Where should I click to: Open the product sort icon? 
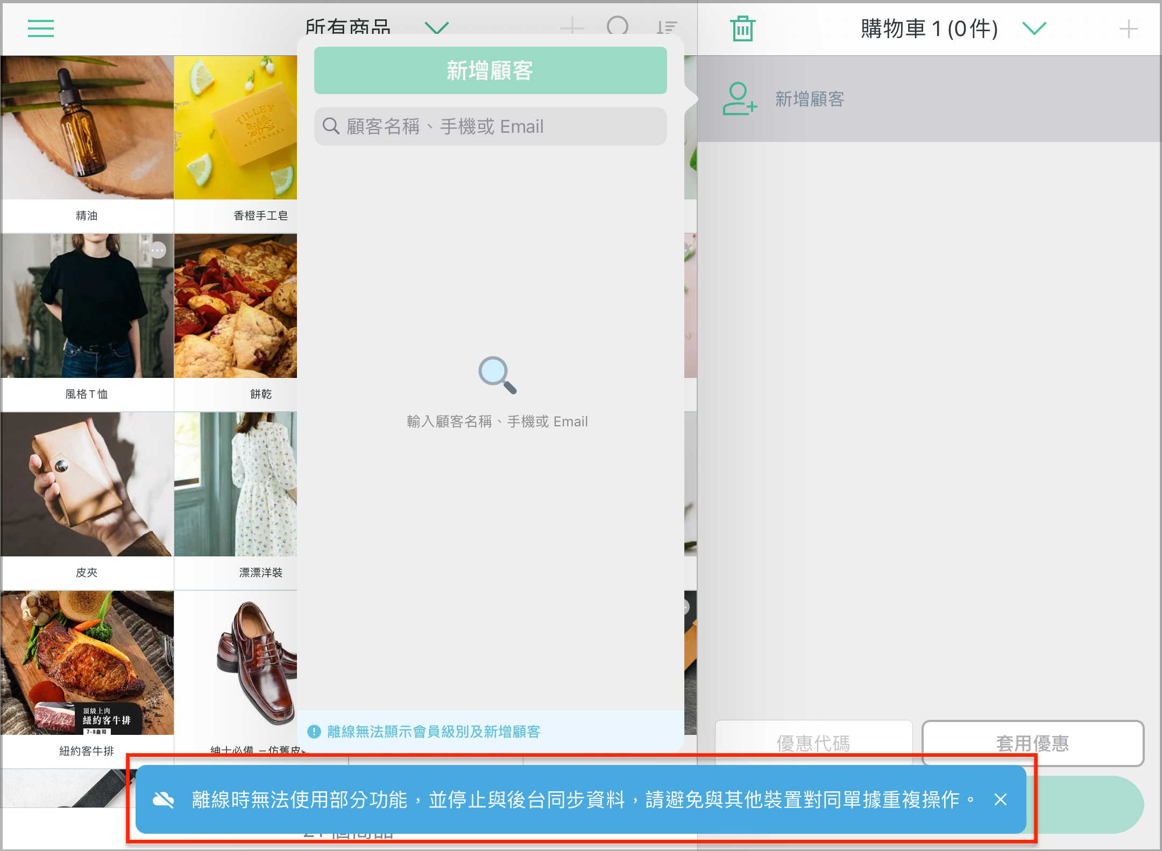click(x=667, y=27)
